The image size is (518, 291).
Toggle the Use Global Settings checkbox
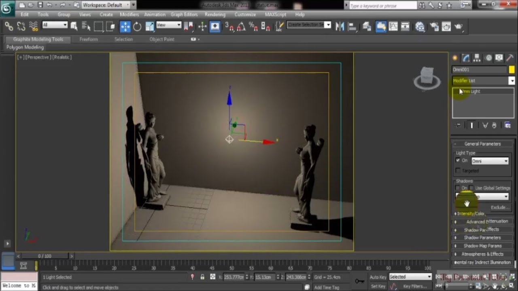[471, 188]
